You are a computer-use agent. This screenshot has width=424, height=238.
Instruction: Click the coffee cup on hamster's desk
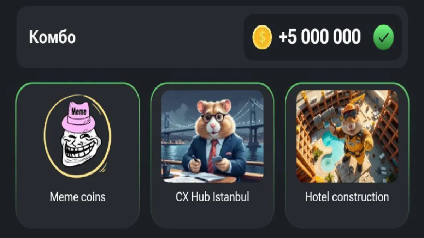[x=167, y=171]
